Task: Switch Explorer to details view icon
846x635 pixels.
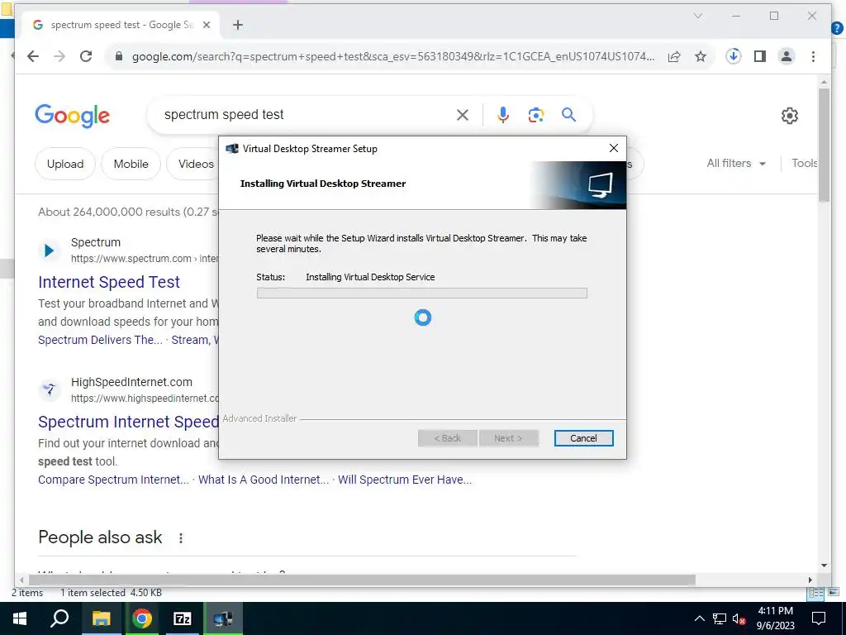Action: pos(815,593)
